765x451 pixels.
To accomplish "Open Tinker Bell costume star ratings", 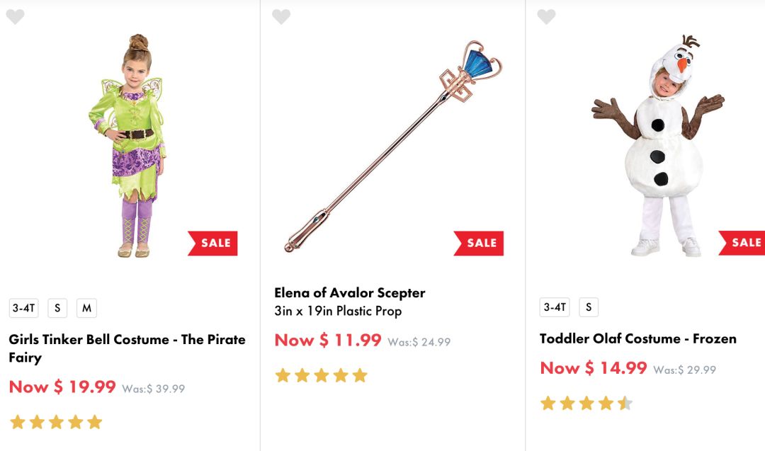I will [56, 423].
